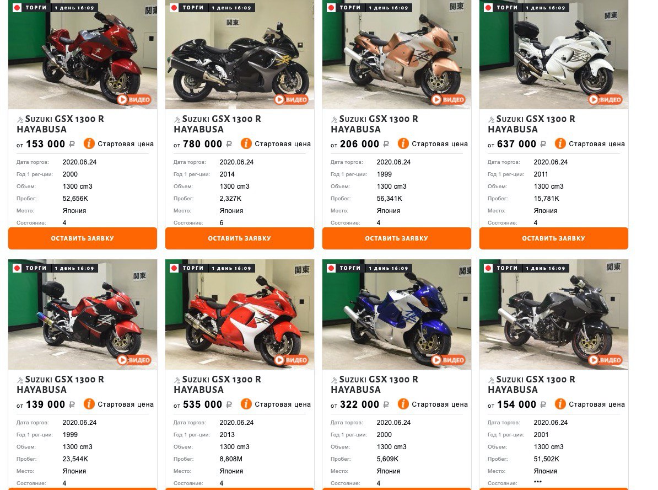Click the ВИДЕО badge on black 780 000 bike
Viewport: 658px width, 490px height.
click(x=291, y=99)
